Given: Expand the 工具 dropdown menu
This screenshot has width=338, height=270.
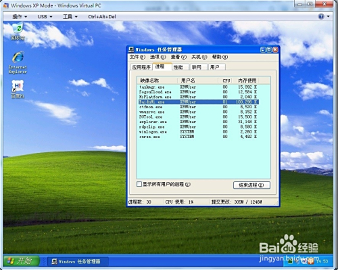Looking at the screenshot, I should (x=70, y=16).
